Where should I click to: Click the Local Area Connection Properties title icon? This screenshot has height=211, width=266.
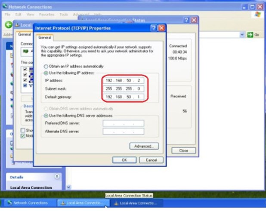point(17,25)
